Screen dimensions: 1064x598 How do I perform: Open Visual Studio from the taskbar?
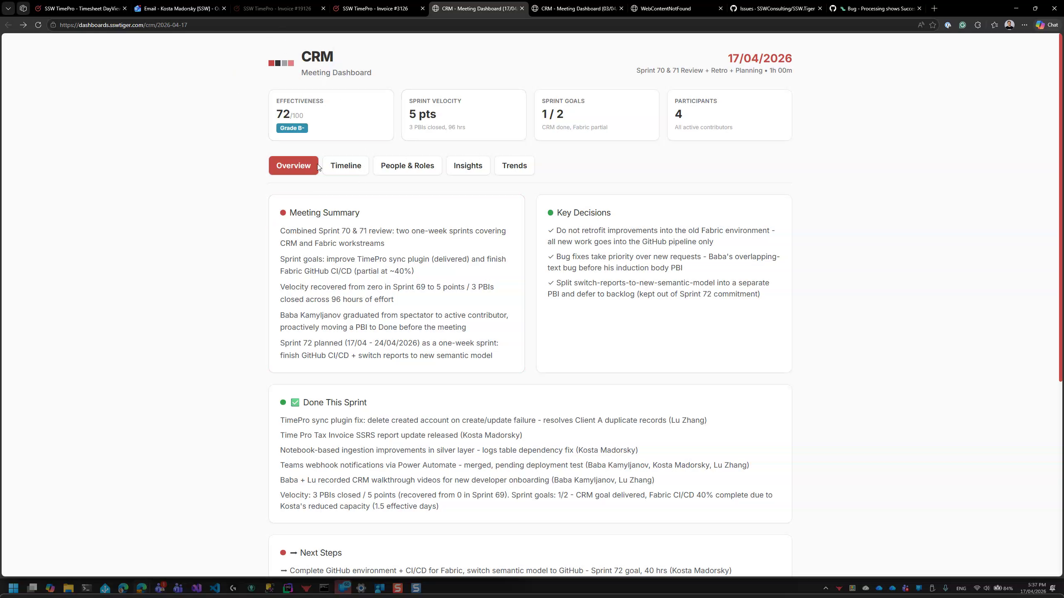click(x=197, y=588)
